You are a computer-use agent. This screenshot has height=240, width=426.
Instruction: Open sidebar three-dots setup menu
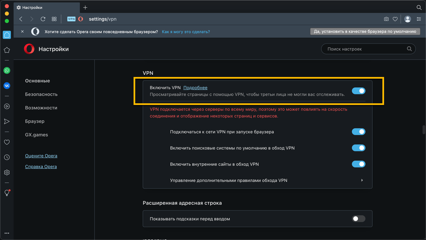(x=7, y=233)
